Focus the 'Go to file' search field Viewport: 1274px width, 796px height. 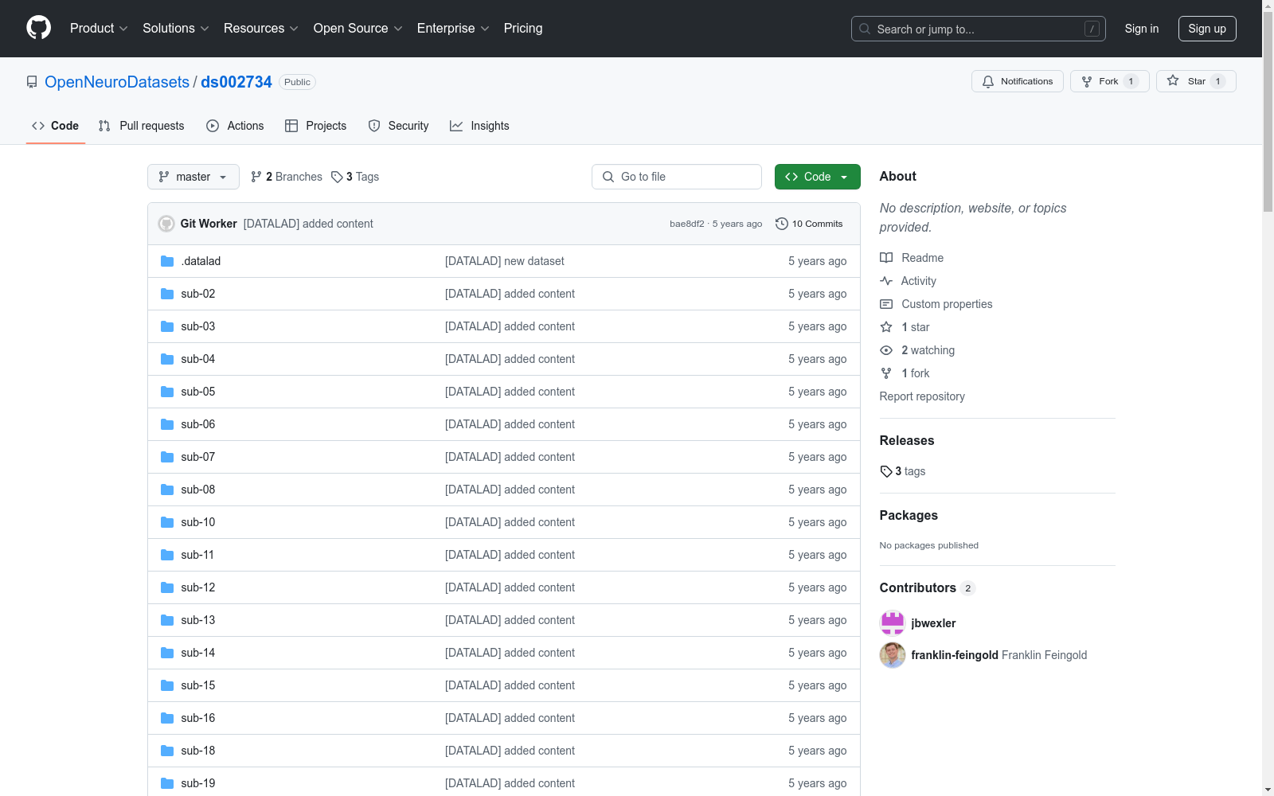677,177
